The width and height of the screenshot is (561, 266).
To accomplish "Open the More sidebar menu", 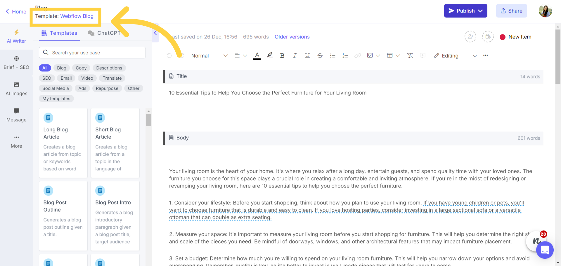I will tap(16, 141).
